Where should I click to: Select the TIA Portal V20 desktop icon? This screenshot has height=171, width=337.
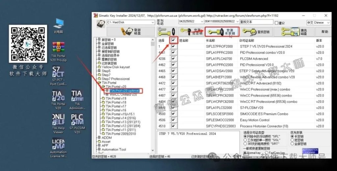tap(58, 100)
